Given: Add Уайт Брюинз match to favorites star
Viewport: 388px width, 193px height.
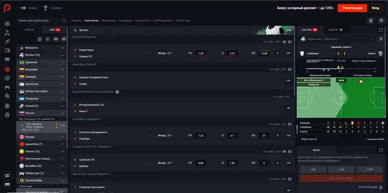Looking at the screenshot, I should click(x=22, y=125).
